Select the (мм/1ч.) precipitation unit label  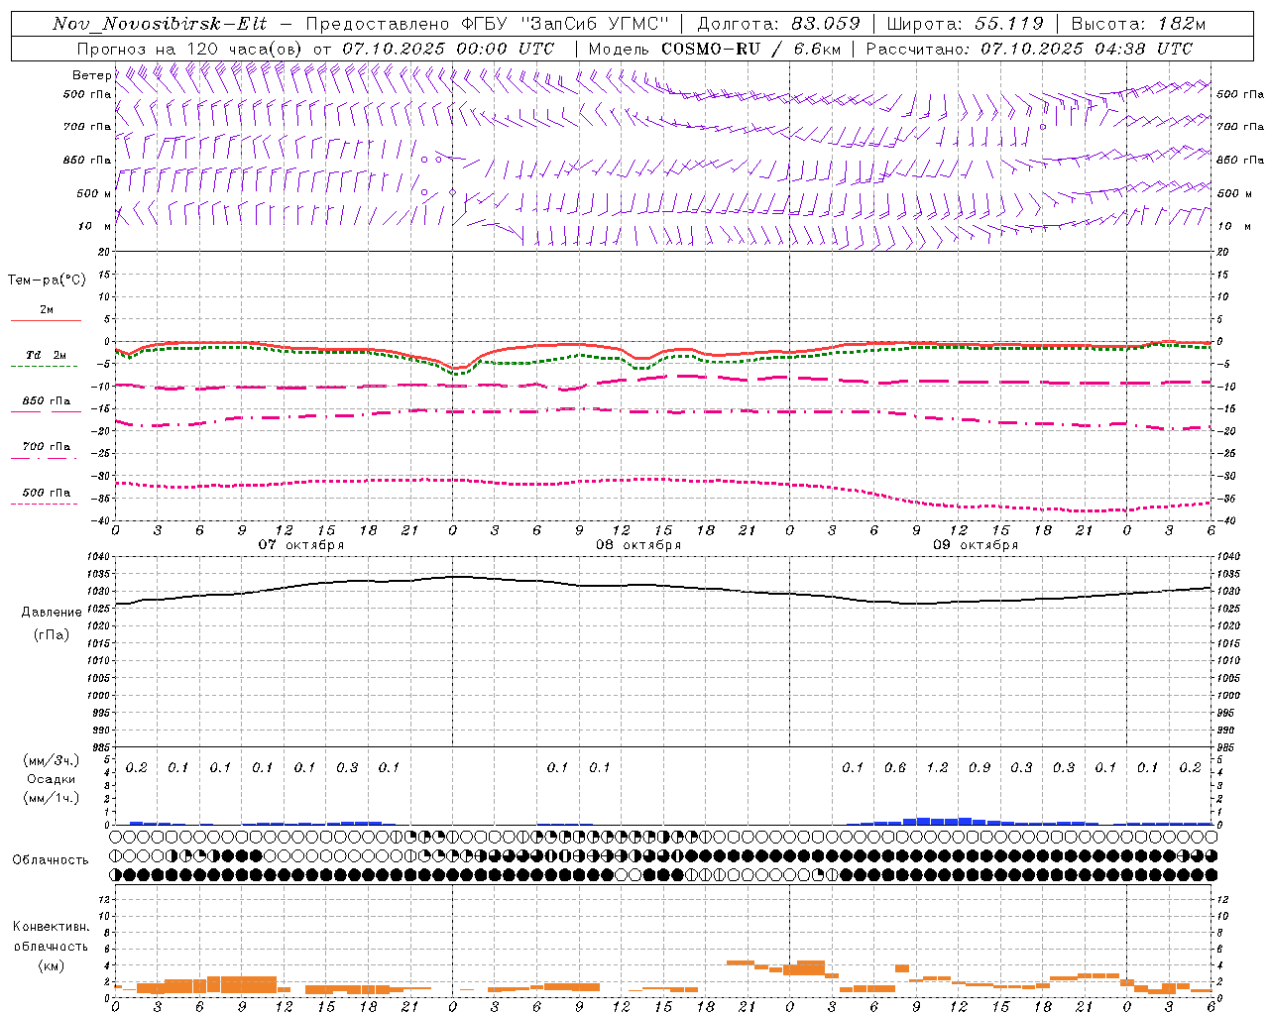point(52,798)
